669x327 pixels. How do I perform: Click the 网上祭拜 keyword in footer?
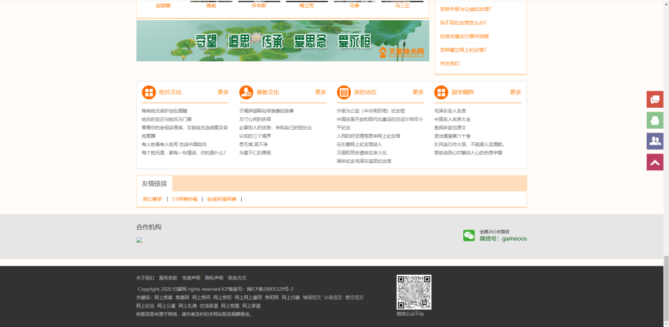click(x=201, y=298)
